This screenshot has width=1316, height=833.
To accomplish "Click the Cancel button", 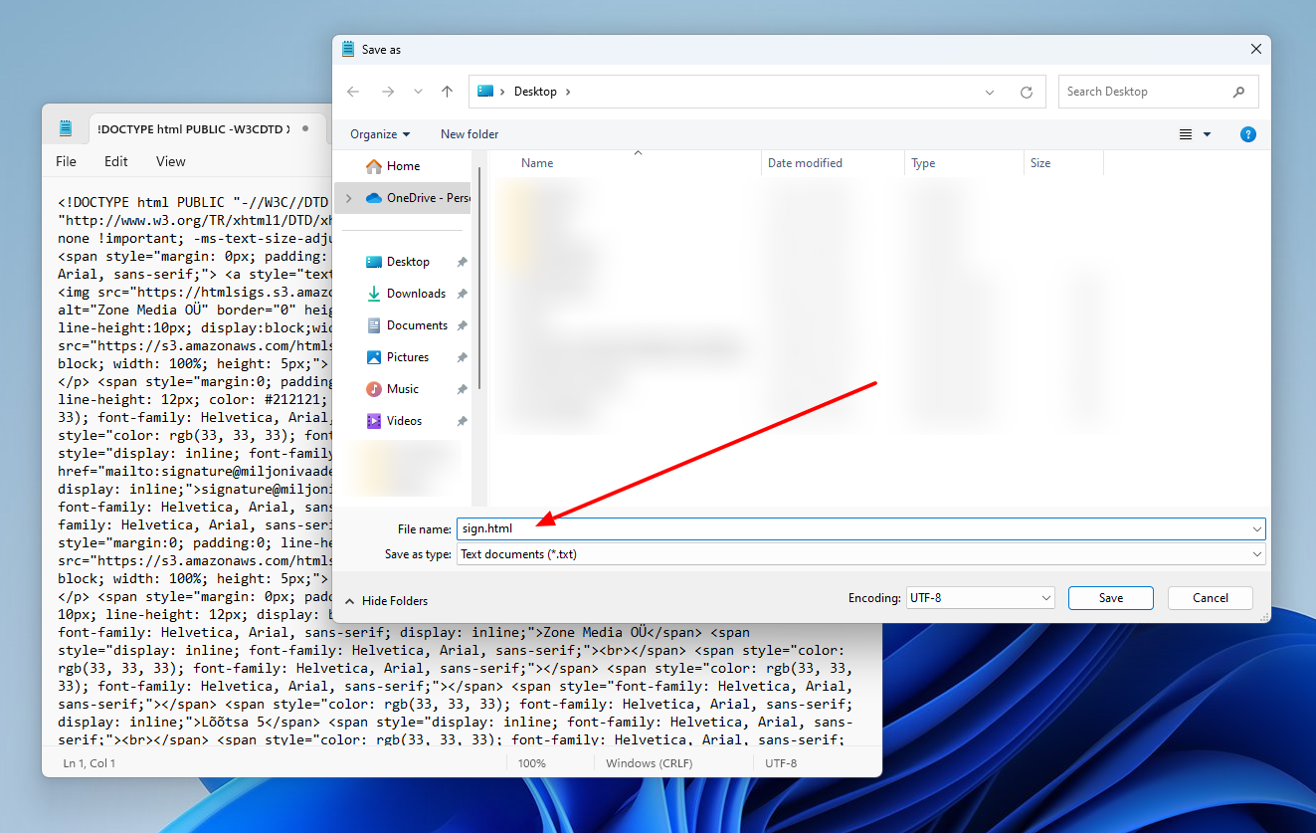I will point(1210,598).
